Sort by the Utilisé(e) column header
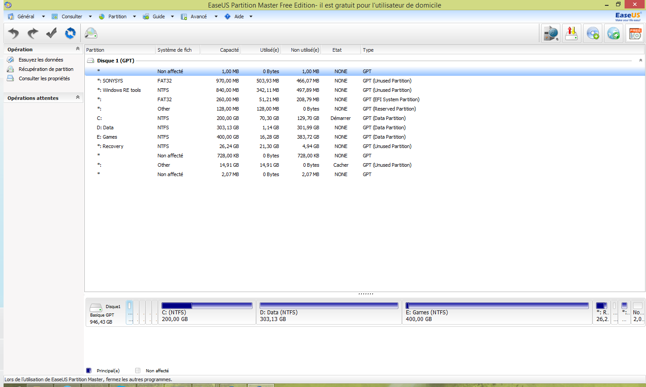The height and width of the screenshot is (387, 646). point(261,50)
